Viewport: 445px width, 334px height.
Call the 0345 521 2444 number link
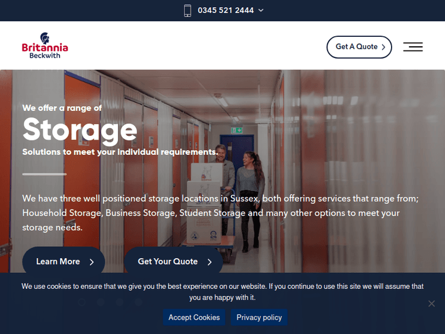click(225, 11)
